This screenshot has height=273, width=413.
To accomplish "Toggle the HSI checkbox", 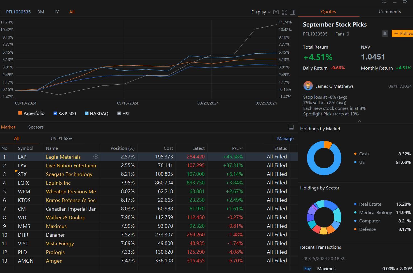I will [119, 113].
